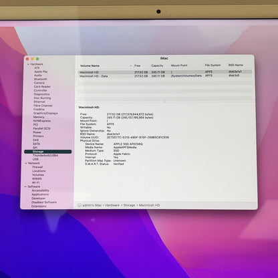
Task: Open Bluetooth hardware information
Action: coord(41,79)
